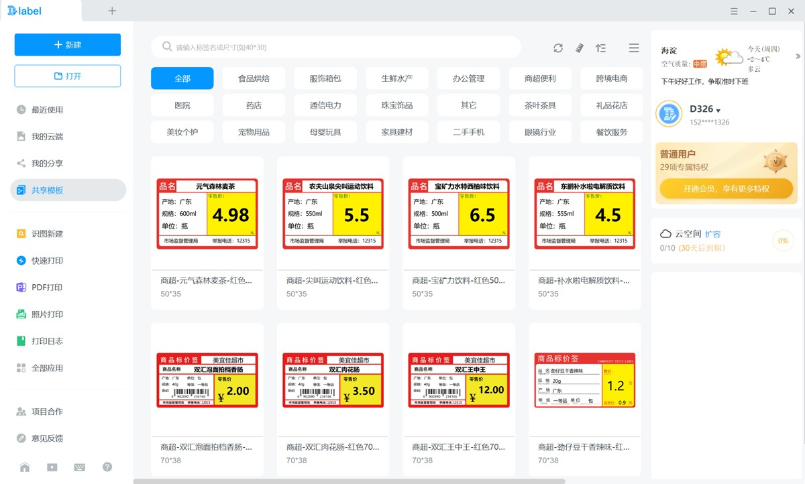Open the video tutorial icon at sidebar bottom
This screenshot has width=805, height=484.
coord(52,467)
